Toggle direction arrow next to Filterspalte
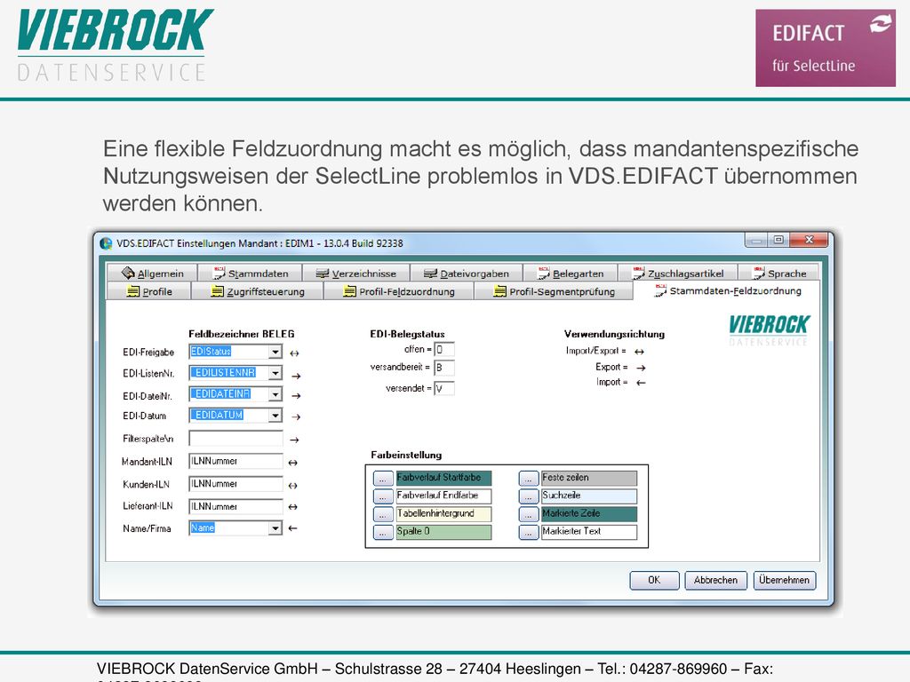Screen dimensions: 910x682 [294, 440]
